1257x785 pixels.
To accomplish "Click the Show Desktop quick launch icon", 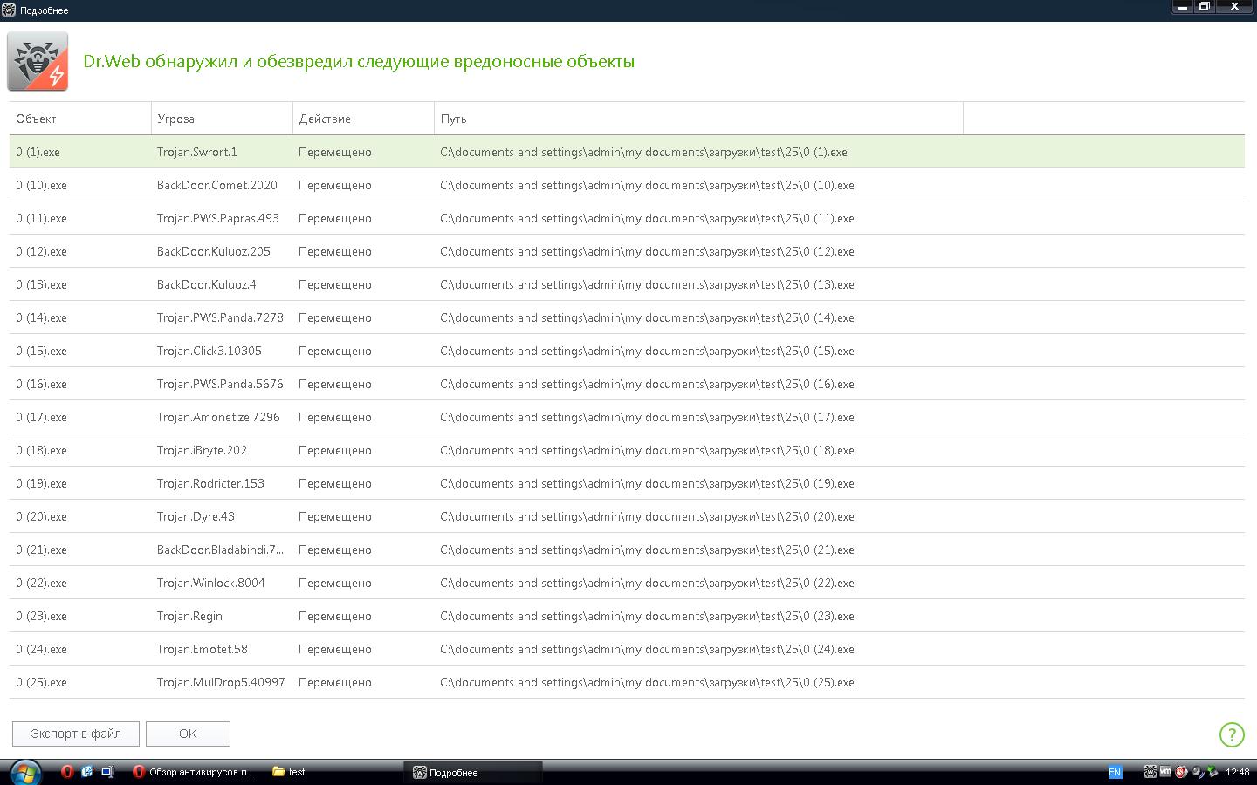I will [107, 772].
